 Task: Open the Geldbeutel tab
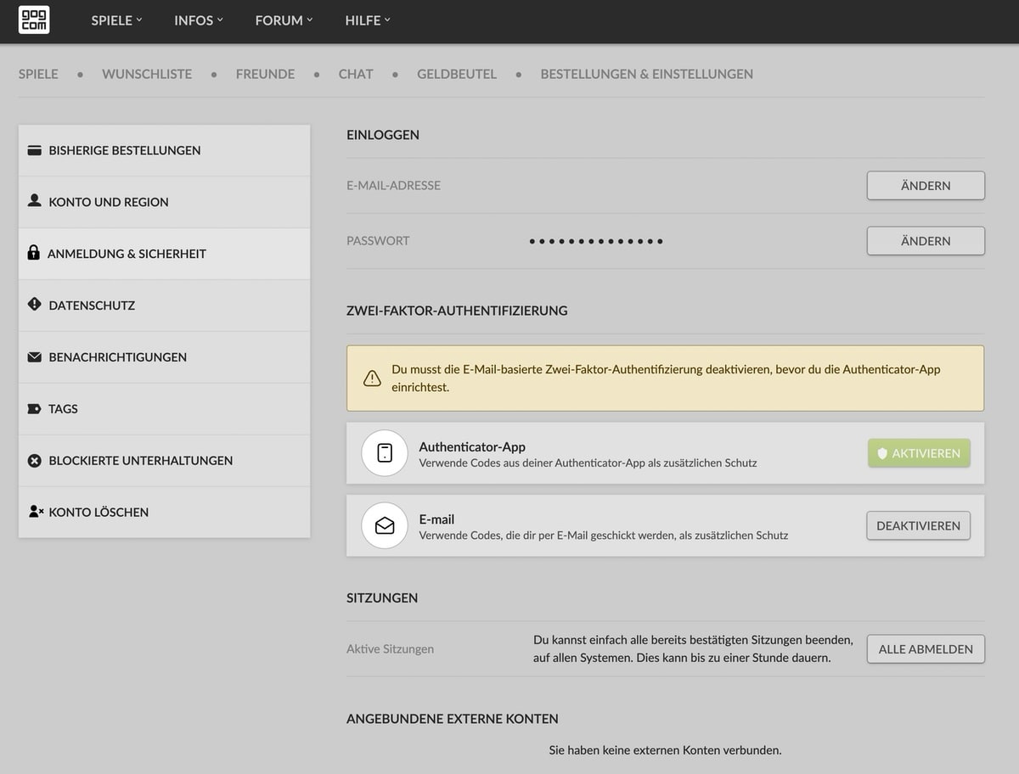(457, 74)
